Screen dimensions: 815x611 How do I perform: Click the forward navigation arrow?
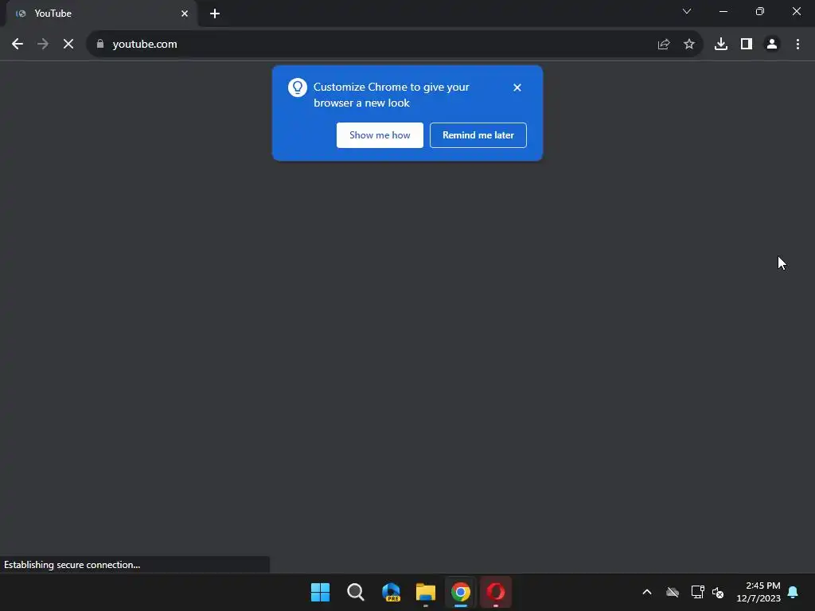43,45
